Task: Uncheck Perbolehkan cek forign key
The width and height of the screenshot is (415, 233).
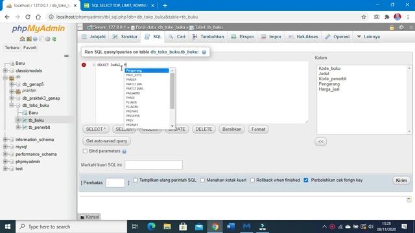Action: tap(306, 180)
